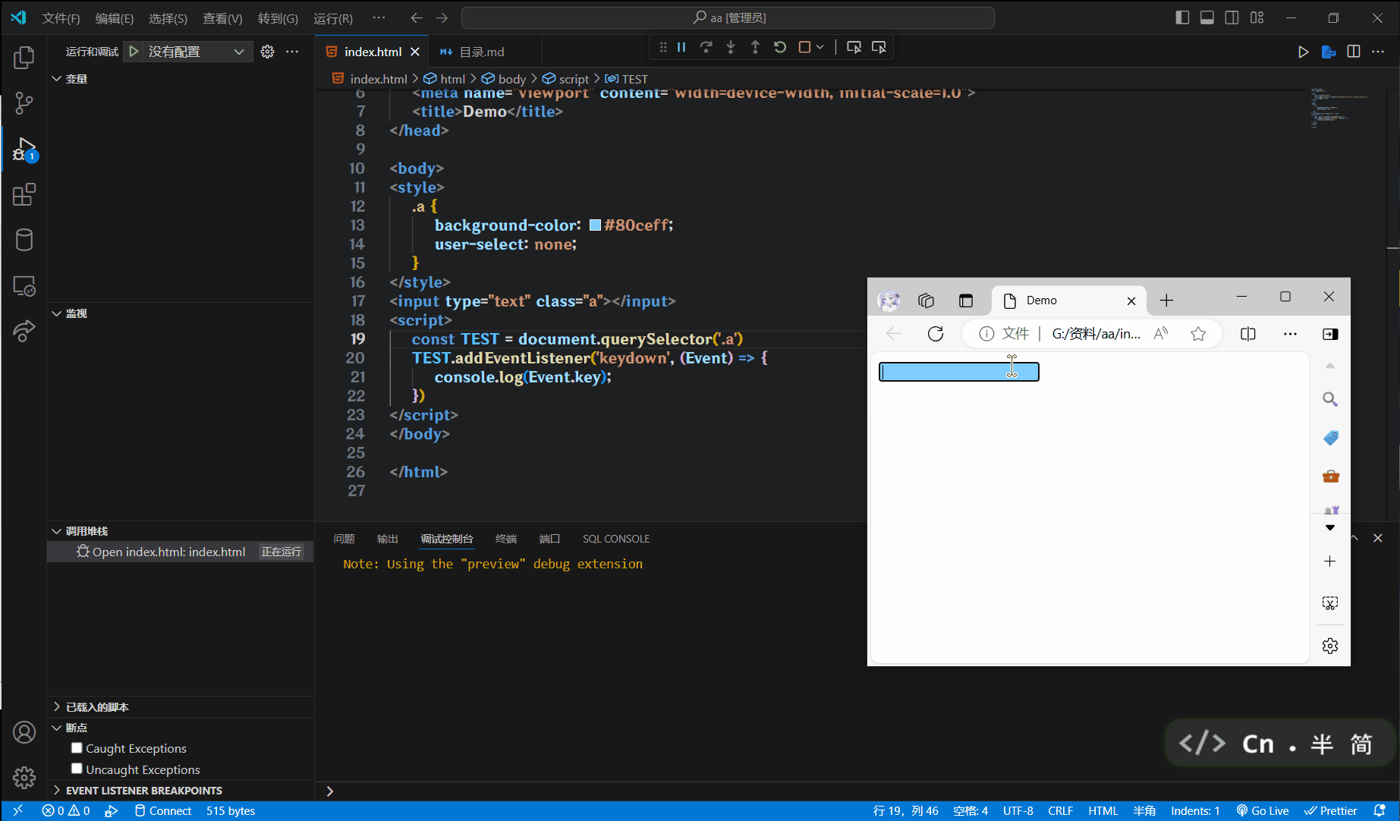The width and height of the screenshot is (1400, 821).
Task: Start debugging with the green play button
Action: 134,52
